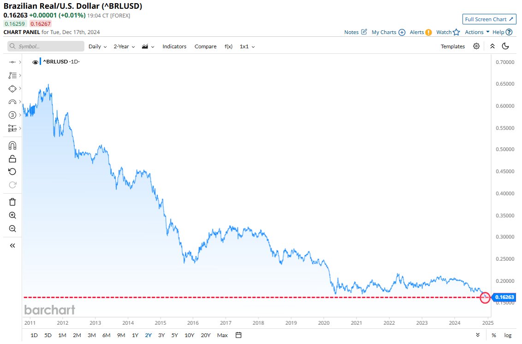Open the date picker calendar icon
This screenshot has width=522, height=344.
(238, 335)
